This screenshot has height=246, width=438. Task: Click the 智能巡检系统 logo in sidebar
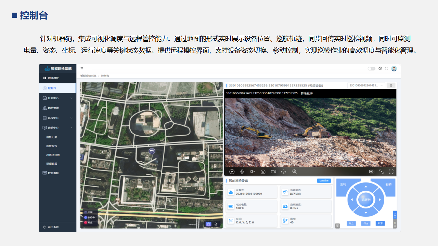pos(58,69)
